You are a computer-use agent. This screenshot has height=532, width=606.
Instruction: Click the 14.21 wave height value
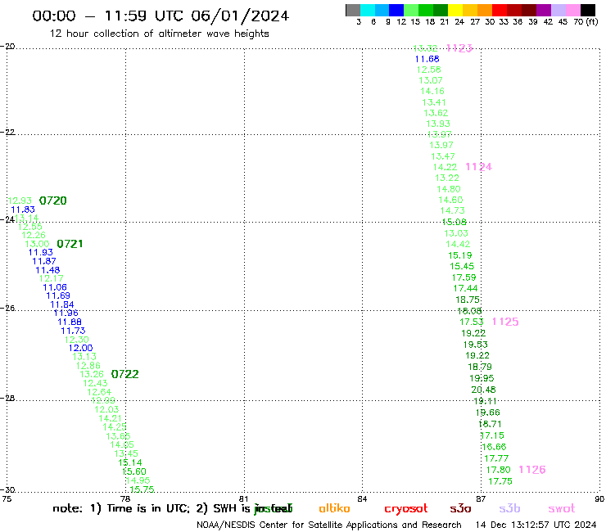111,418
